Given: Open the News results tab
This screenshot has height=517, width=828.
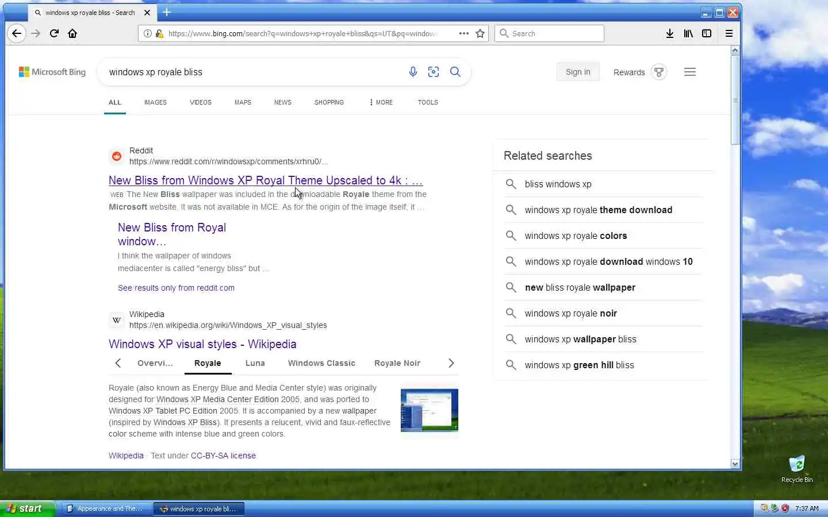Looking at the screenshot, I should (x=282, y=102).
